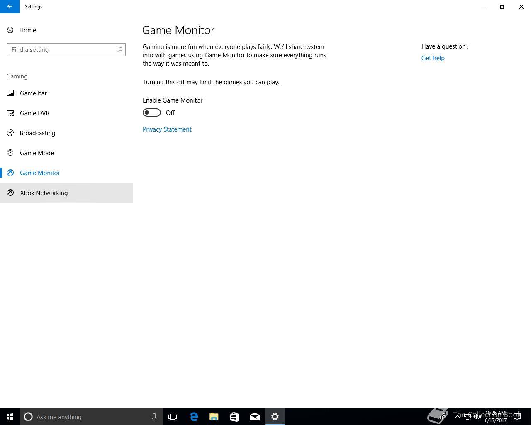The width and height of the screenshot is (531, 425).
Task: Click the Broadcasting icon
Action: 10,133
